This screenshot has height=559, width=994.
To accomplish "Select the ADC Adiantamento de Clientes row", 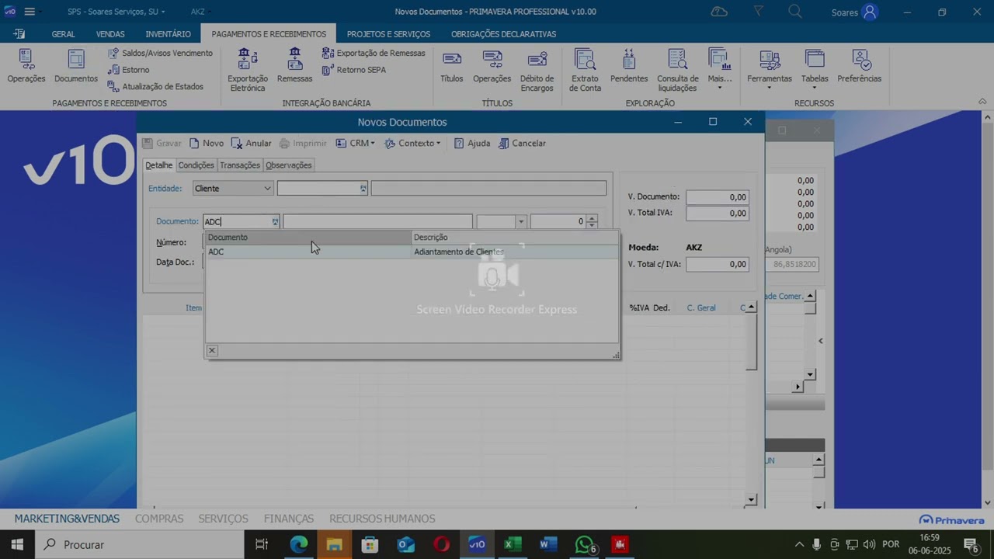I will pos(412,252).
